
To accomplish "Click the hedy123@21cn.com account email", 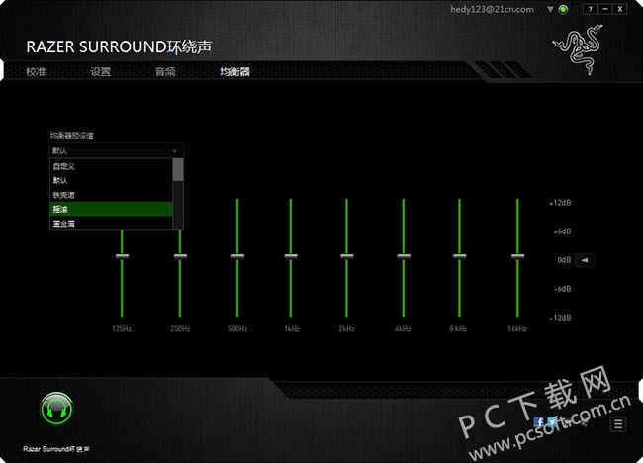I will (x=492, y=9).
